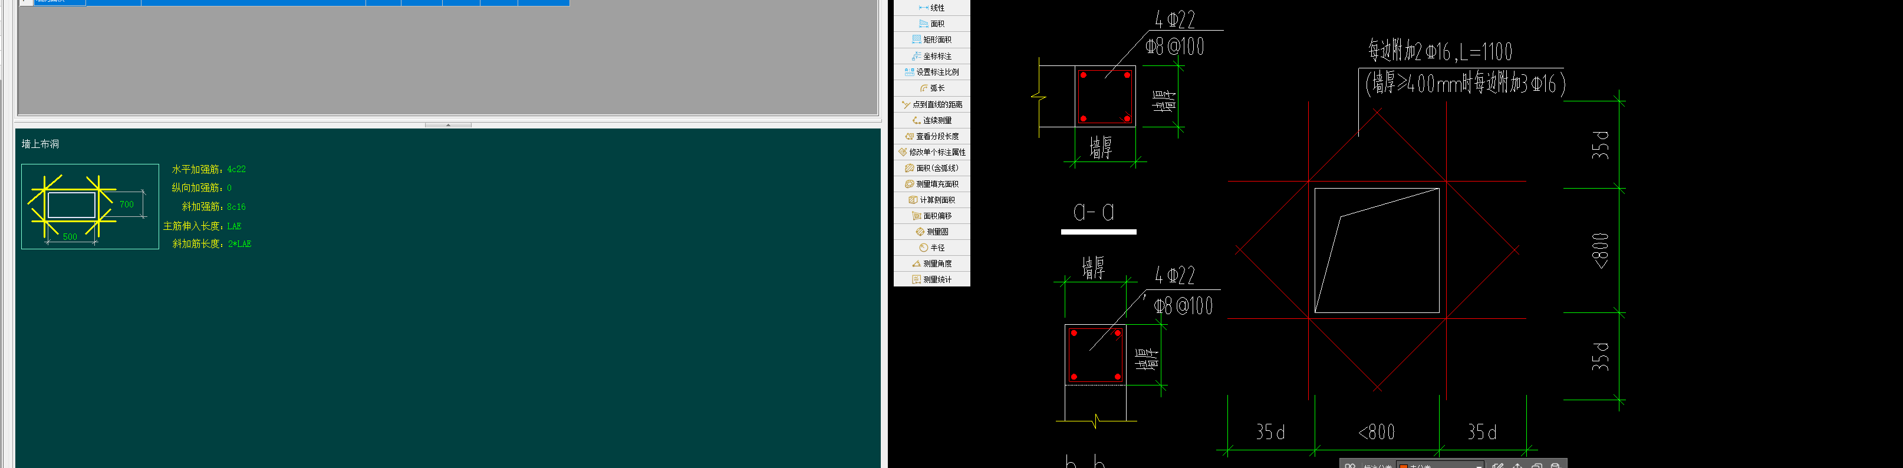Choose the 线性 linear measure tool
This screenshot has width=1903, height=468.
931,8
